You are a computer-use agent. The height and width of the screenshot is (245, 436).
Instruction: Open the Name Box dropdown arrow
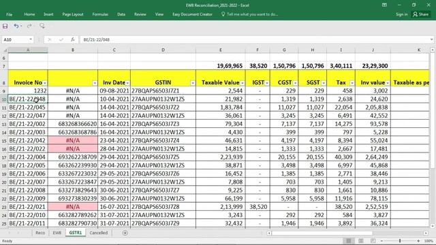pos(31,39)
